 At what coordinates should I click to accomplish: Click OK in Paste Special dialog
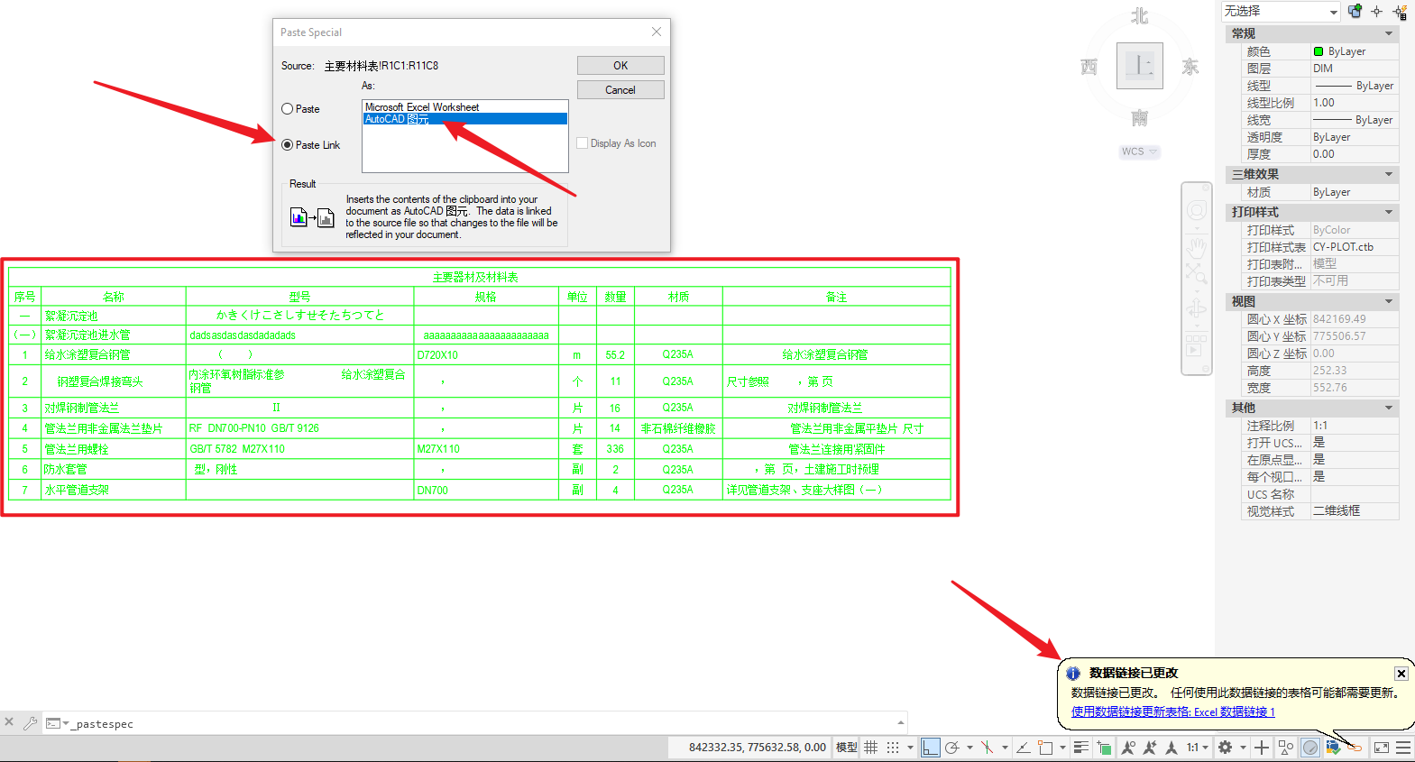click(620, 66)
